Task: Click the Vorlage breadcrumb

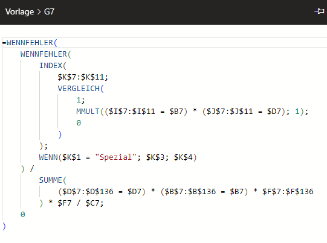Action: [x=19, y=12]
